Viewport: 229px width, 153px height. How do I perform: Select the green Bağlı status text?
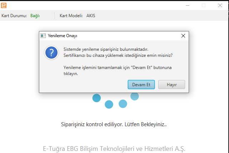coord(35,16)
